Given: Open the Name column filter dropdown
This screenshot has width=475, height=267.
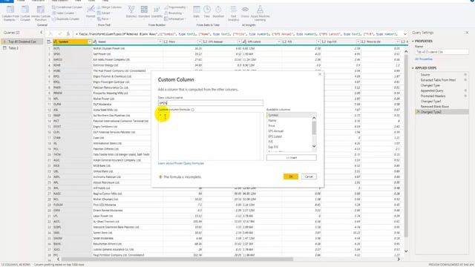Looking at the screenshot, I should click(x=160, y=42).
